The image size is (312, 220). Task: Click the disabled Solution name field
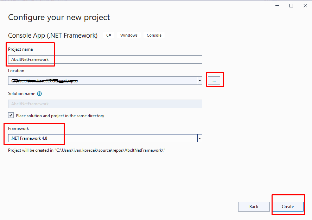105,104
